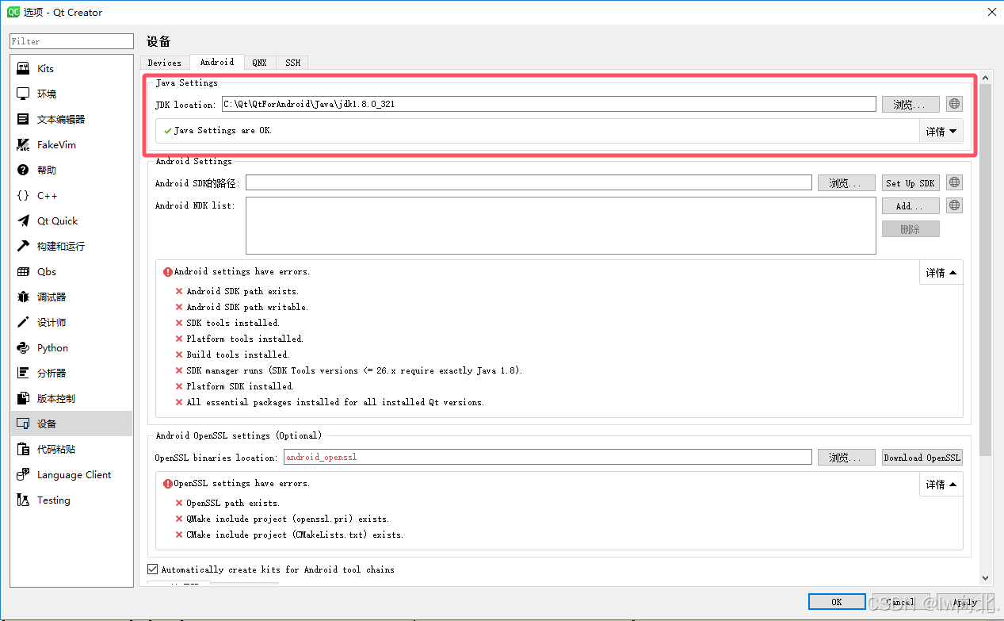Select the 版本控制 category icon
Viewport: 1004px width, 621px height.
[23, 399]
